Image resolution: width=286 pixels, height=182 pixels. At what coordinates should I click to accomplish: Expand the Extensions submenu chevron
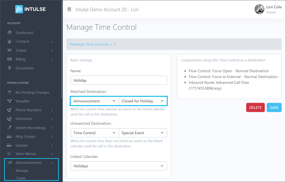pos(52,119)
